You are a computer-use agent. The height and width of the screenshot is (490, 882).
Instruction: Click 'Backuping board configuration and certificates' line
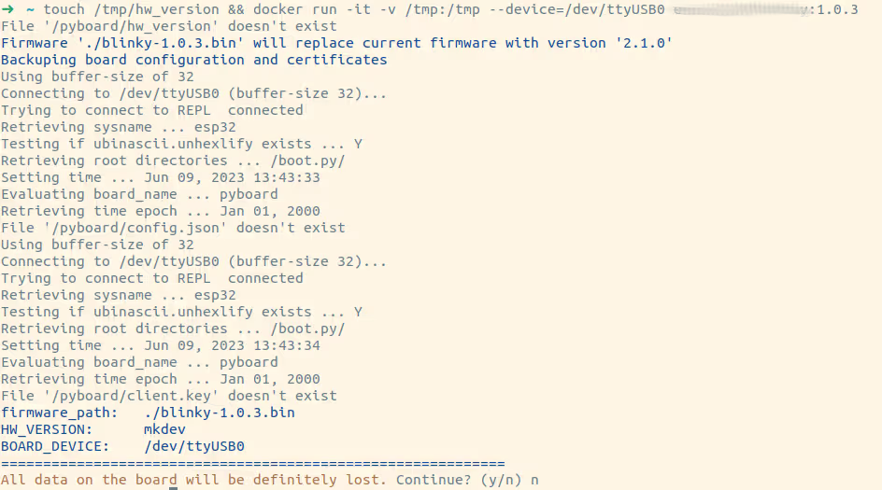click(193, 60)
